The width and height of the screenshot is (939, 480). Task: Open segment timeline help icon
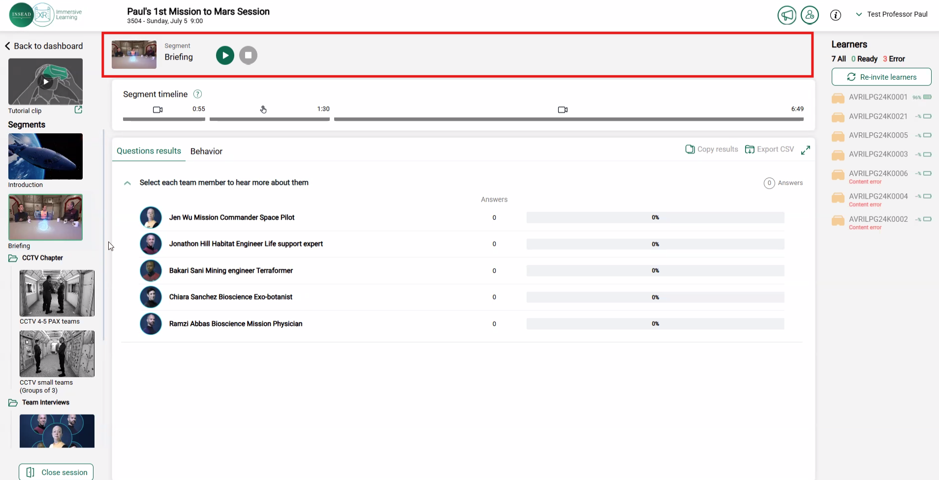(197, 94)
